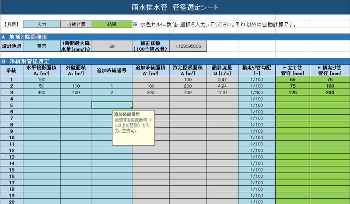Select the hourly rainfall value 89
The width and height of the screenshot is (350, 204).
(x=112, y=46)
